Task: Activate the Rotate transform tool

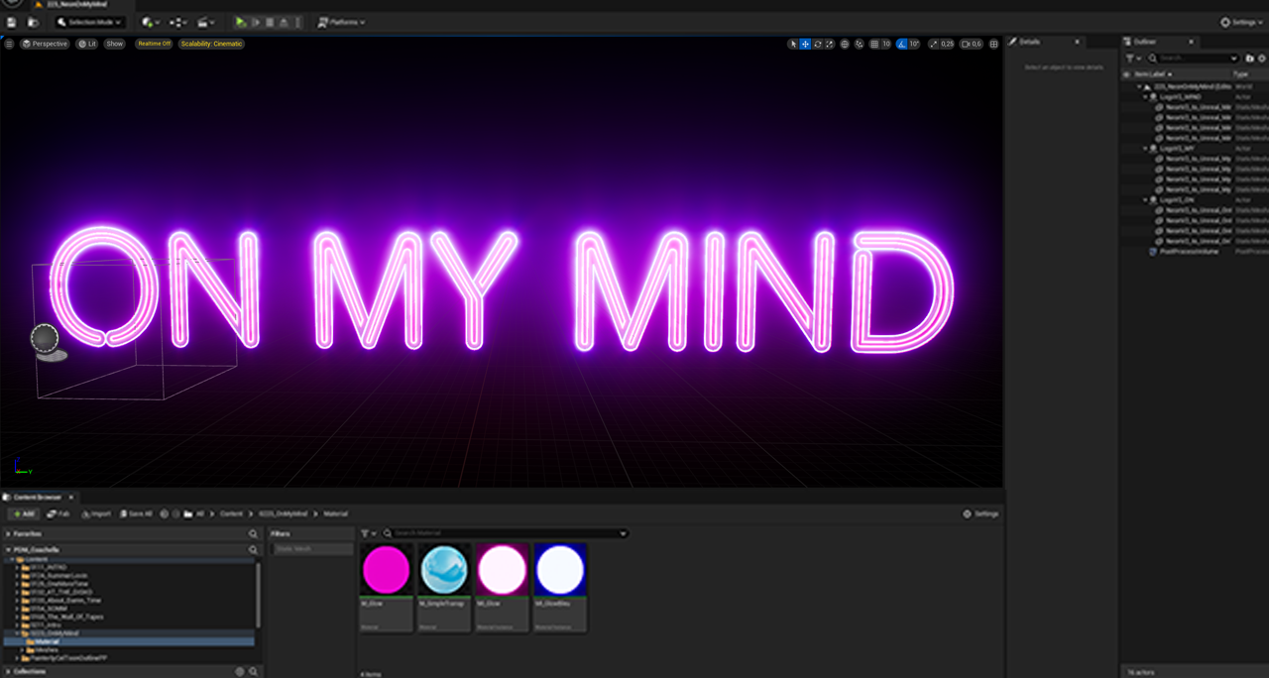Action: [x=817, y=44]
